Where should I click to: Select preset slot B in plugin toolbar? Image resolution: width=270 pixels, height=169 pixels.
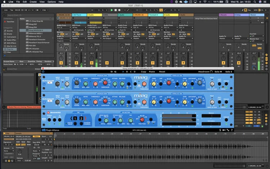tap(127, 72)
